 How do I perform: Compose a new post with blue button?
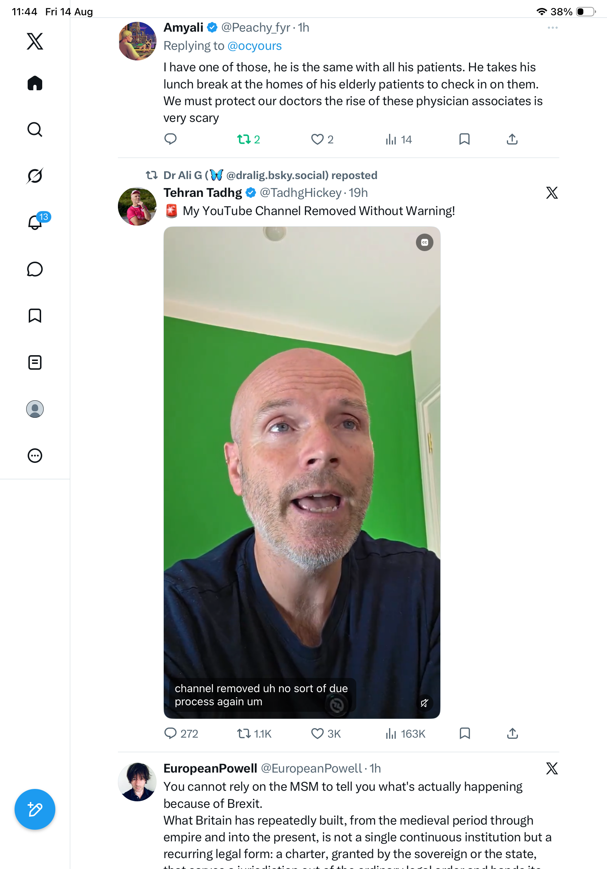35,809
